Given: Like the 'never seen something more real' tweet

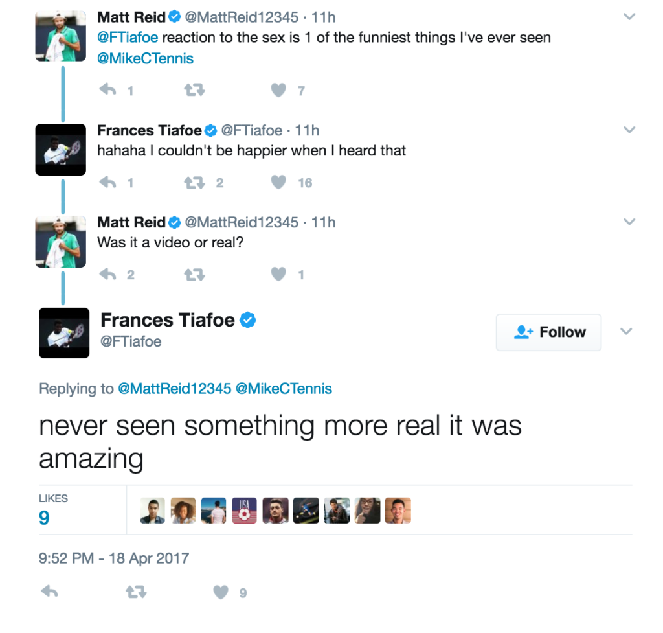Looking at the screenshot, I should click(x=219, y=592).
